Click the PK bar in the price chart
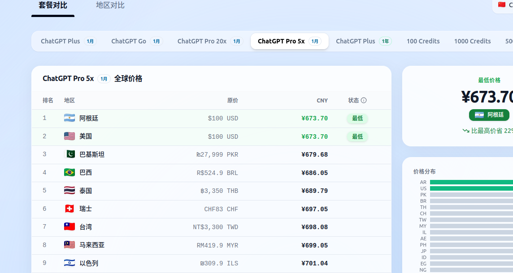This screenshot has width=513, height=273. point(471,195)
